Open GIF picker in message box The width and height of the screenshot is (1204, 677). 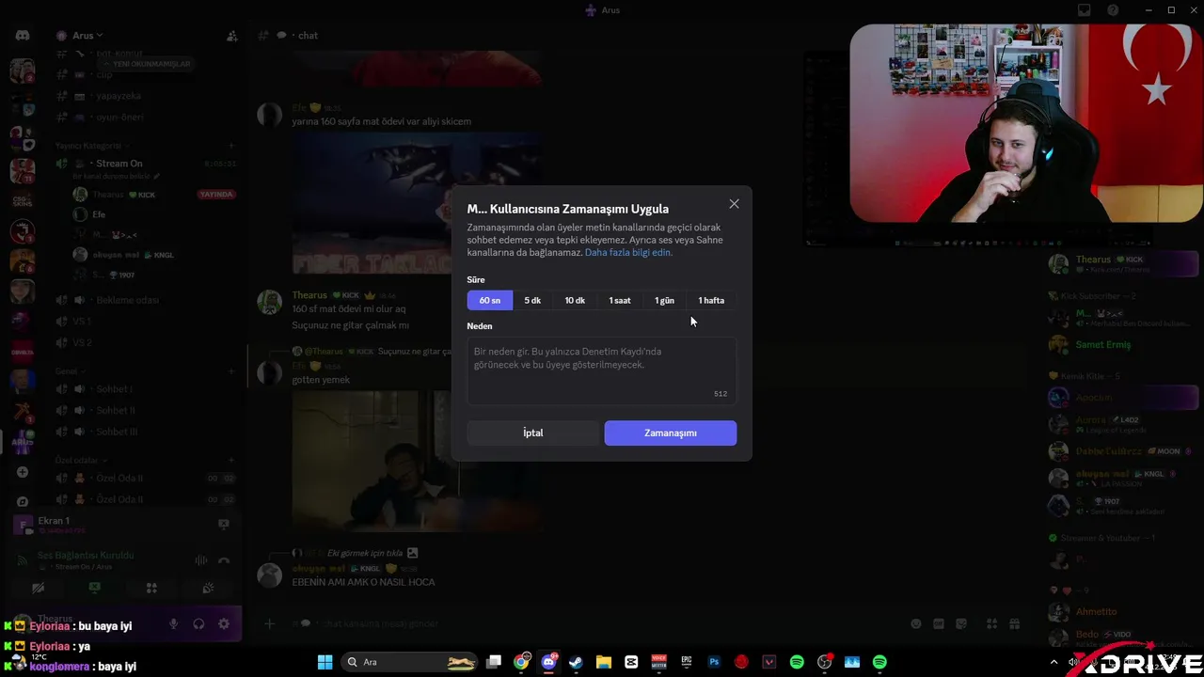click(939, 623)
